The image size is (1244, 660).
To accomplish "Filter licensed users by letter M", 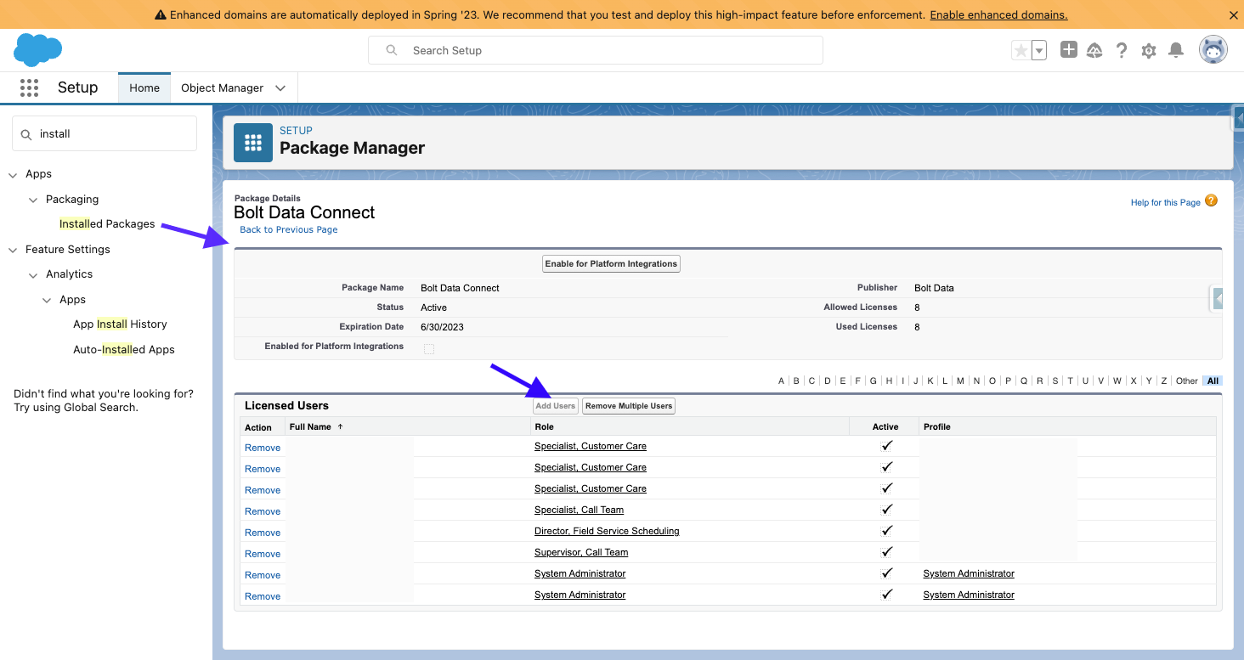I will tap(960, 381).
